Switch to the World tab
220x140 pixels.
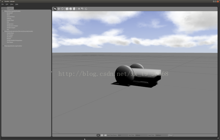(x=4, y=8)
